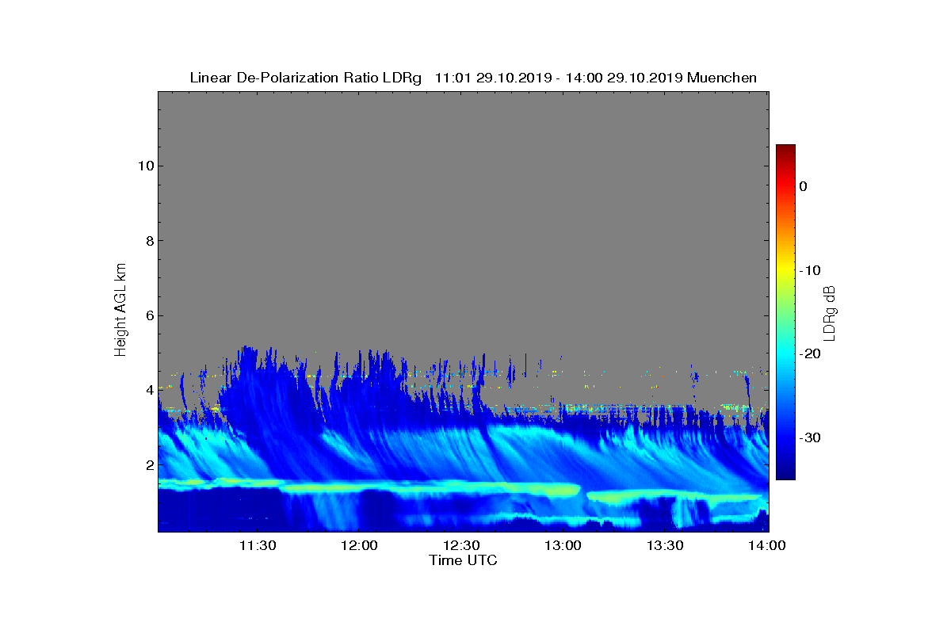Click the 14:00 time tick label
951x634 pixels.
767,546
